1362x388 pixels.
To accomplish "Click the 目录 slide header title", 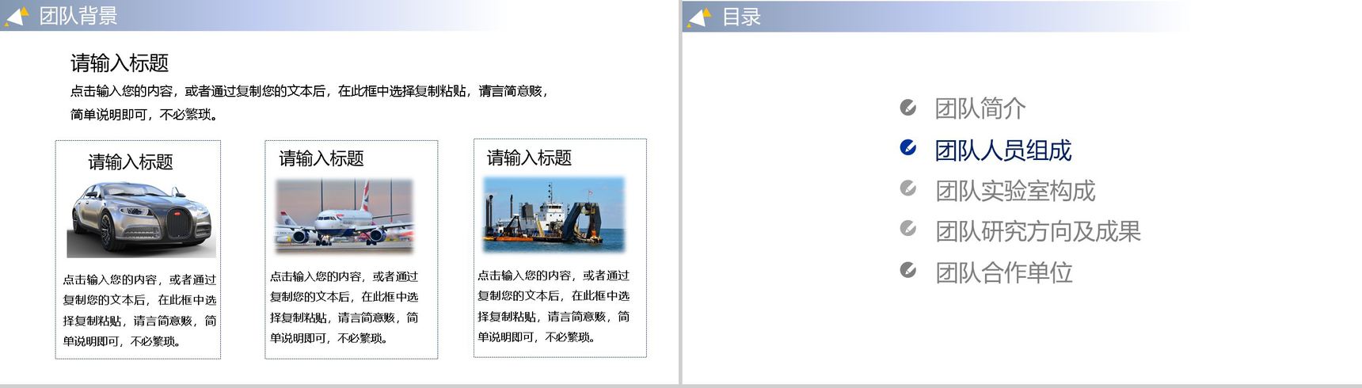I will pos(741,17).
